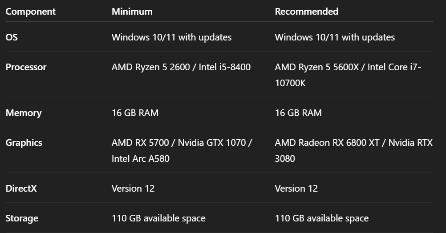Click recommended 16 GB RAM cell
The width and height of the screenshot is (446, 233).
(x=298, y=113)
